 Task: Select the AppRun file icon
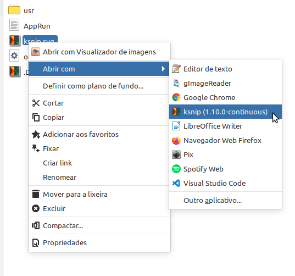[x=14, y=25]
